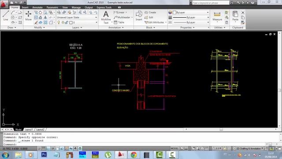Click the Help question mark icon

(252, 3)
